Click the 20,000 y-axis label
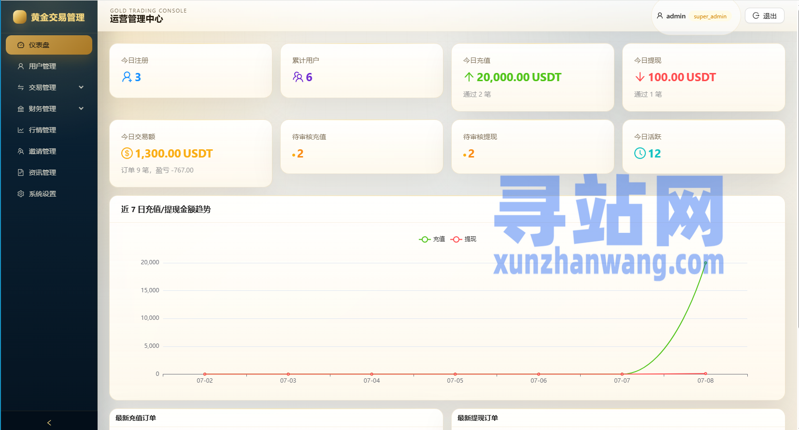The height and width of the screenshot is (430, 799). pos(150,262)
